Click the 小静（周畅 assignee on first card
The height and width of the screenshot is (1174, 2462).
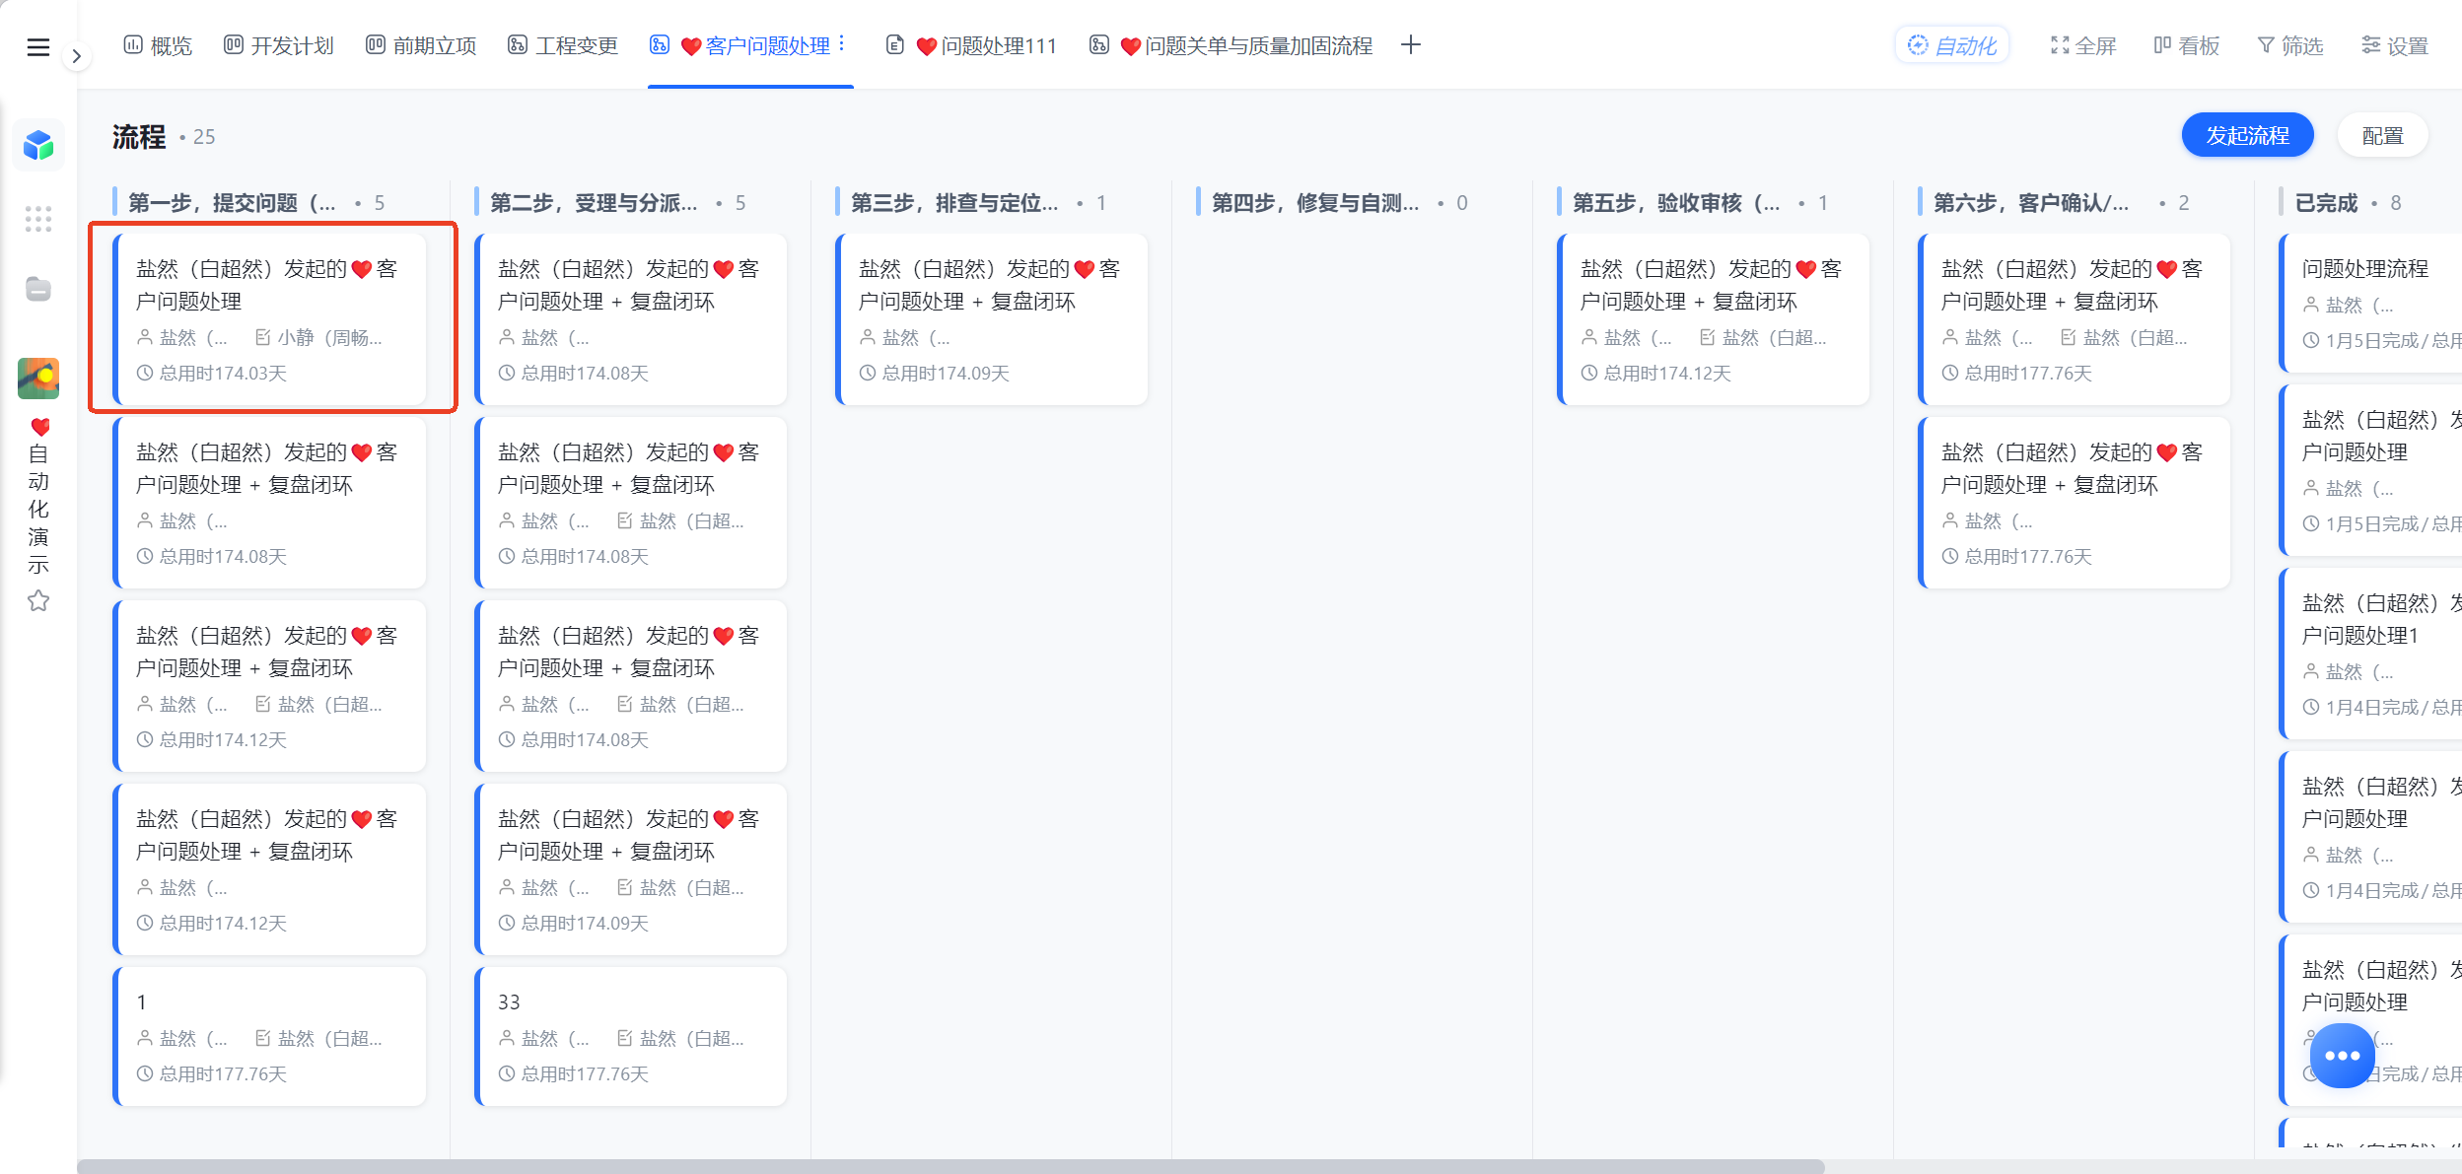(317, 338)
